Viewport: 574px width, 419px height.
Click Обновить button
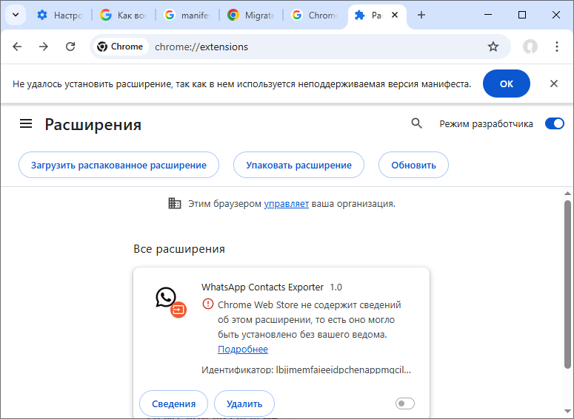click(414, 165)
